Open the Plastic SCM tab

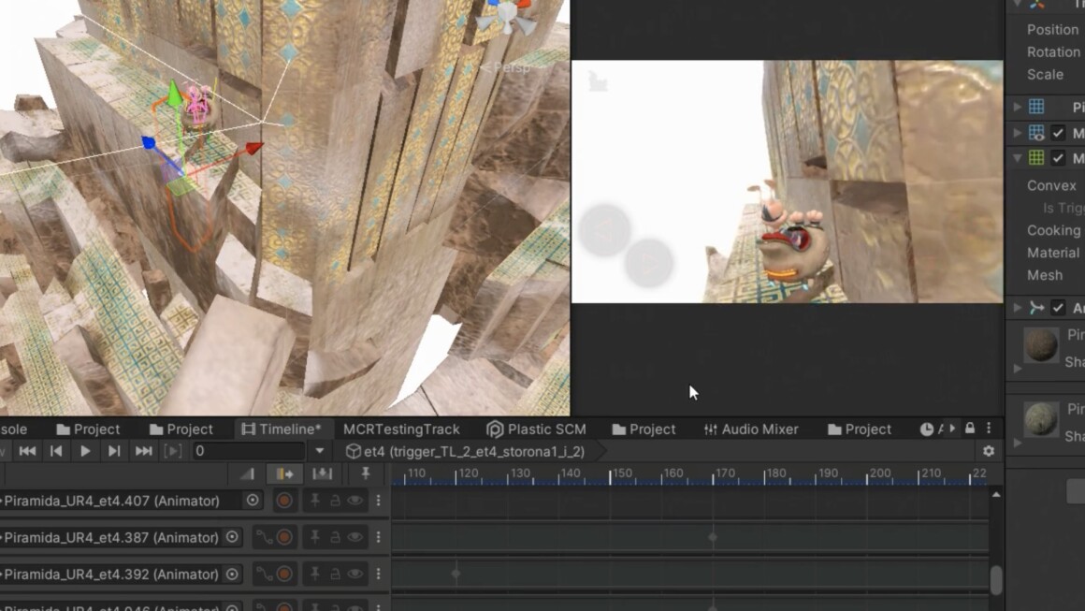(536, 429)
